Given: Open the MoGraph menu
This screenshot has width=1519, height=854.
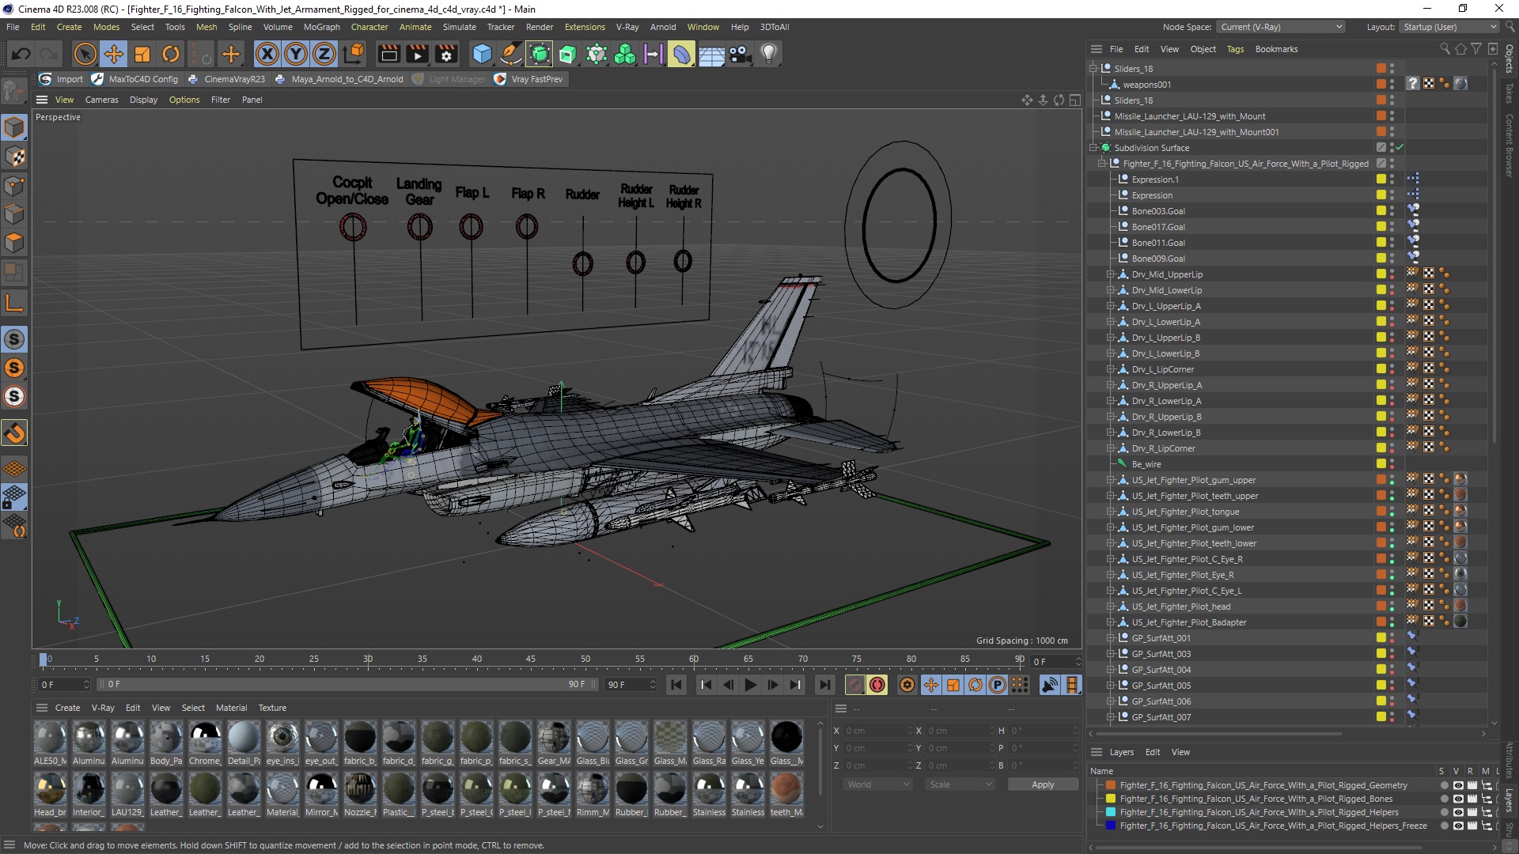Looking at the screenshot, I should 321,27.
